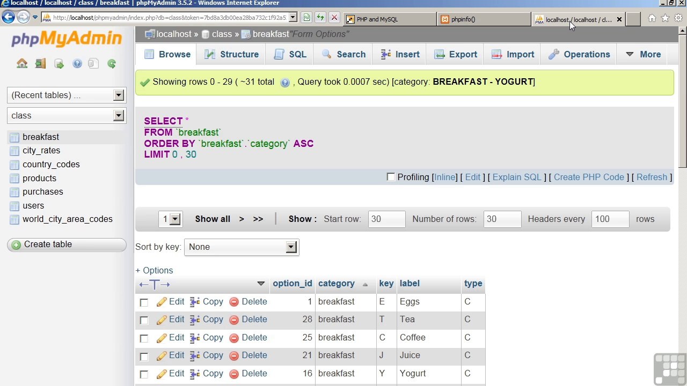Click the Create PHP Code link
The image size is (687, 386).
tap(589, 177)
